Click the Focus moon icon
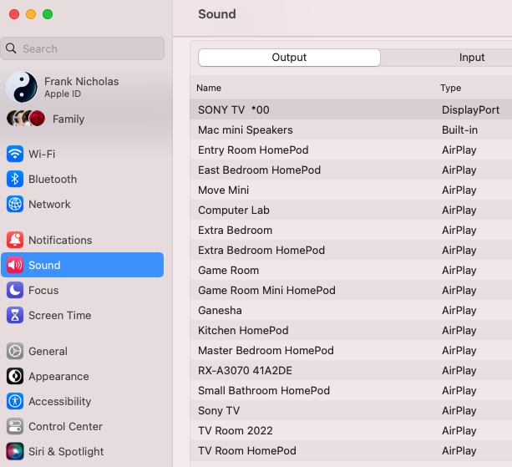 click(15, 290)
